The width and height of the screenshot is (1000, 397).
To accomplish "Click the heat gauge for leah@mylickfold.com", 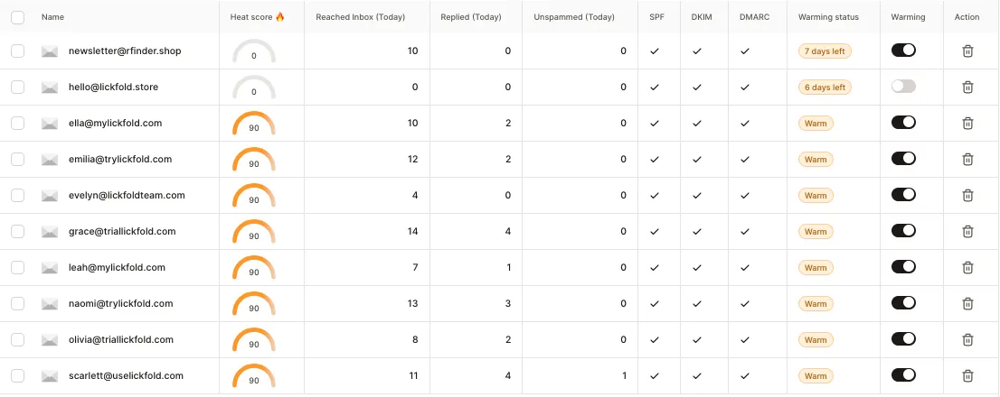I will pos(254,268).
